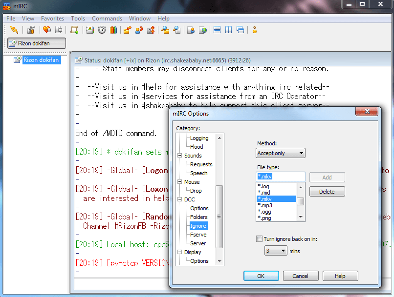Screen dimensions: 394x297
Task: Click the File type text field
Action: pos(281,177)
